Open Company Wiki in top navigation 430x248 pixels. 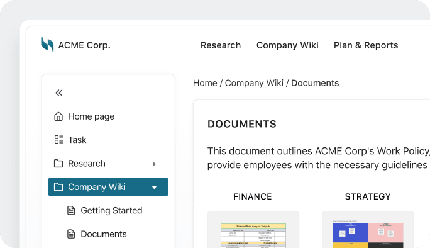click(287, 45)
